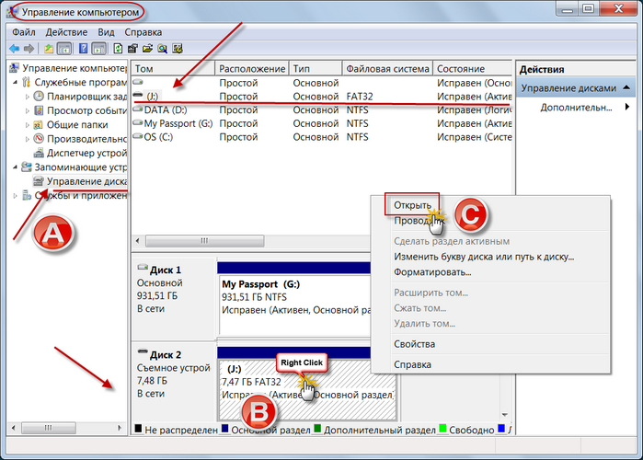Click the drive icon beside DATA (D:)
This screenshot has width=643, height=460.
pyautogui.click(x=138, y=109)
